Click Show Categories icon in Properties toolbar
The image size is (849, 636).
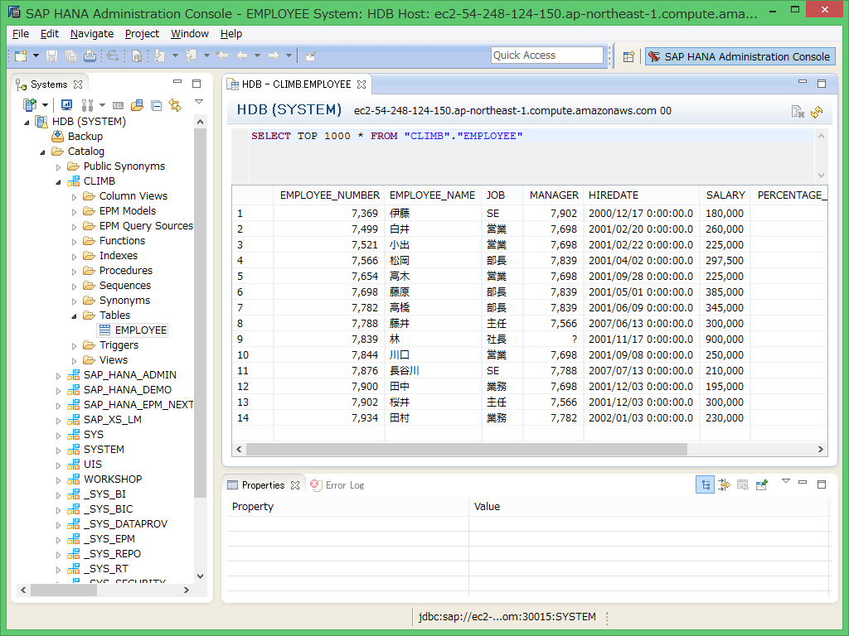click(x=705, y=484)
